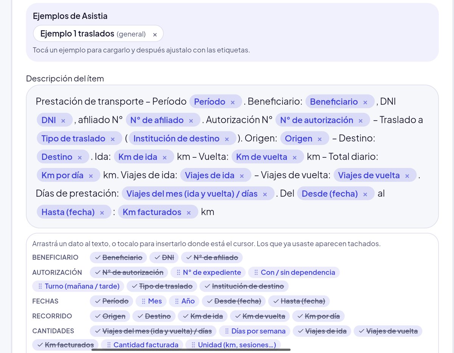
Task: Remove the Desde (fecha) description tag
Action: point(365,194)
